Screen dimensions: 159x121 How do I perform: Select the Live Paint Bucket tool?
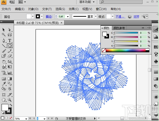pyautogui.click(x=4, y=89)
